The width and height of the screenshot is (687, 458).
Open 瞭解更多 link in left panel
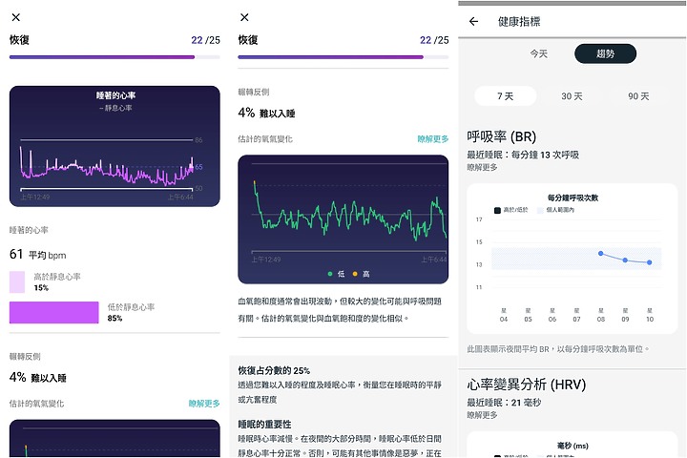pyautogui.click(x=204, y=404)
